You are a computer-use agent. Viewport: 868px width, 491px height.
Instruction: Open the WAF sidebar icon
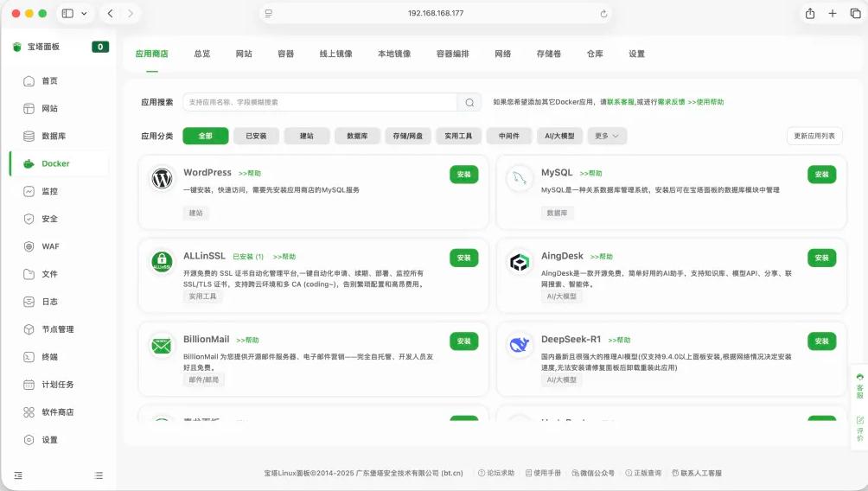coord(29,246)
